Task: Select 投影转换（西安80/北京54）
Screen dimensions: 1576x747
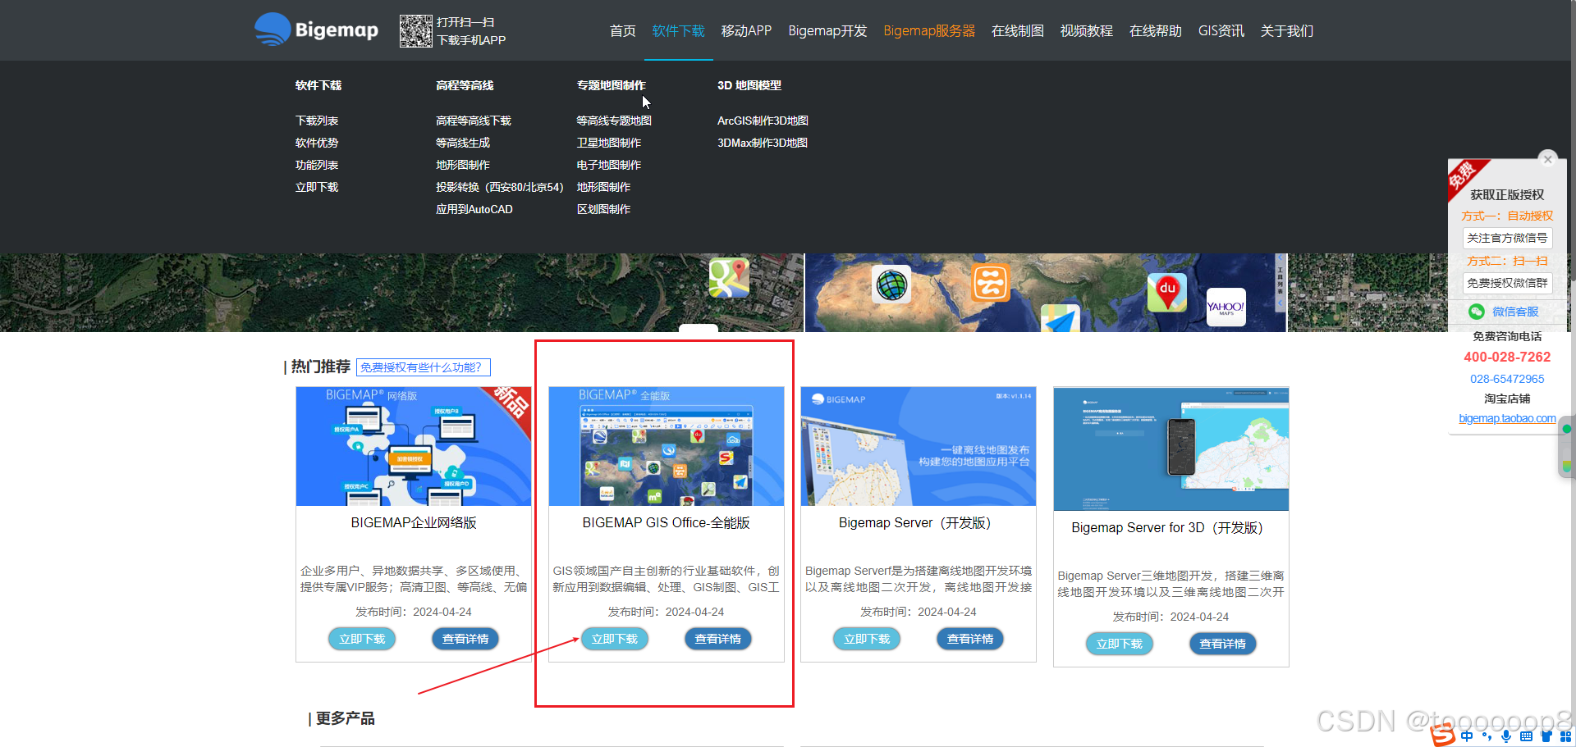Action: pyautogui.click(x=500, y=187)
